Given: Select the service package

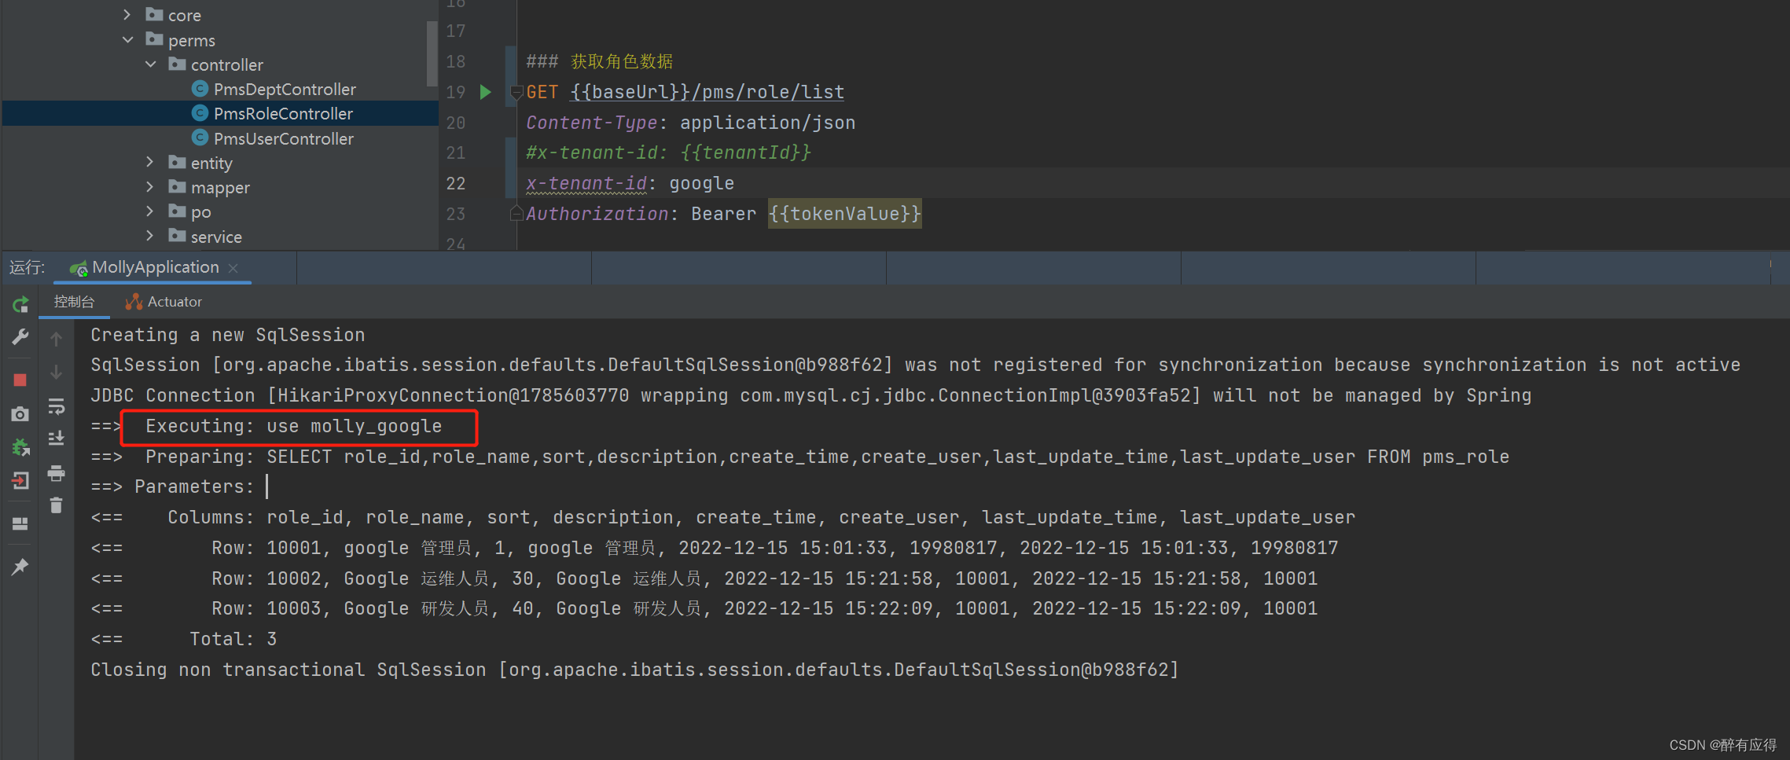Looking at the screenshot, I should pos(216,237).
